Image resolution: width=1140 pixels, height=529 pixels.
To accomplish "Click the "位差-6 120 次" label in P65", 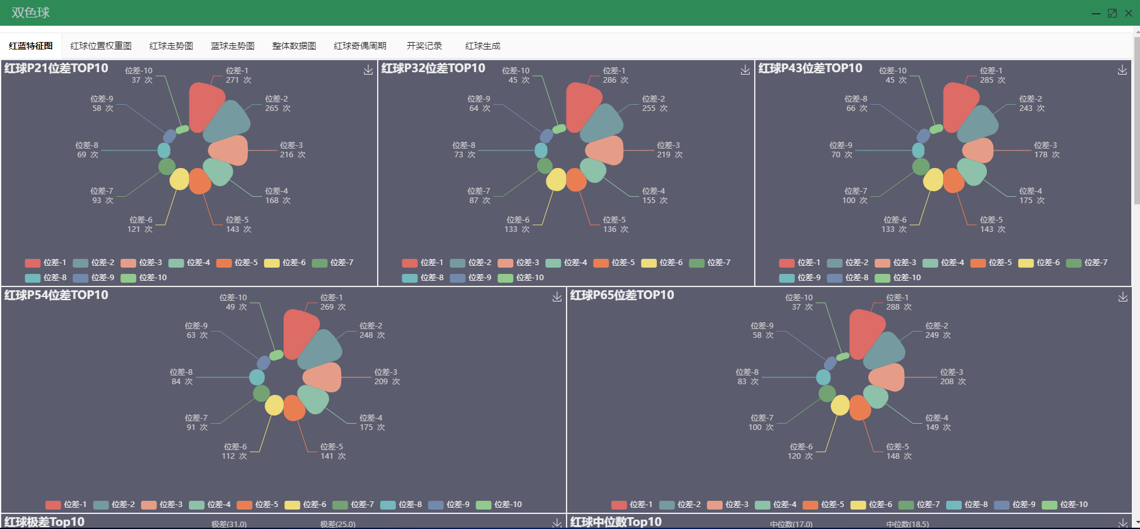I will click(801, 451).
